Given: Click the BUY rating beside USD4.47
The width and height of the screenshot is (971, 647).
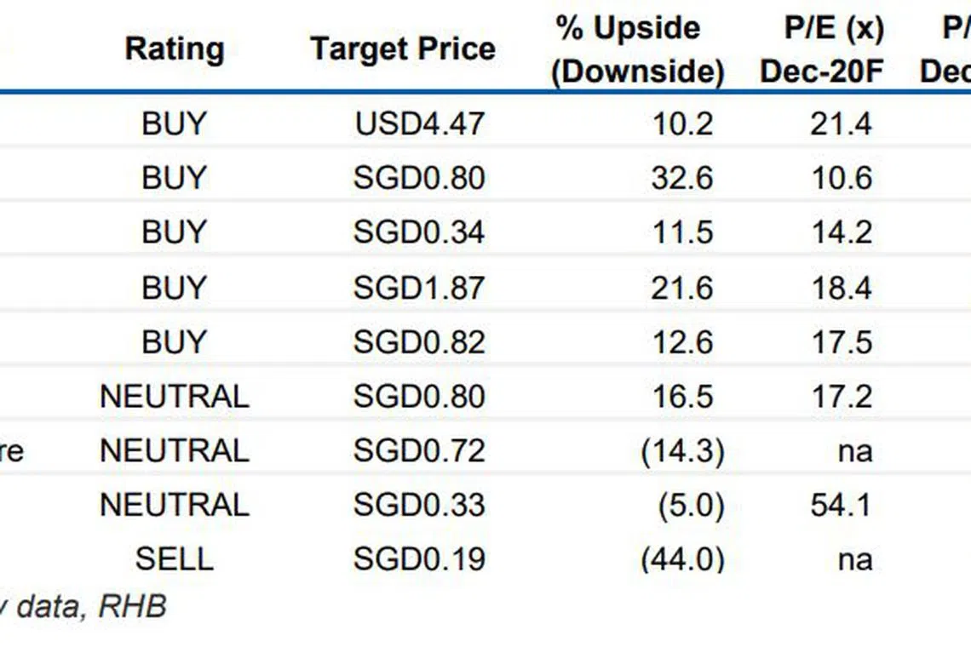Looking at the screenshot, I should (174, 123).
